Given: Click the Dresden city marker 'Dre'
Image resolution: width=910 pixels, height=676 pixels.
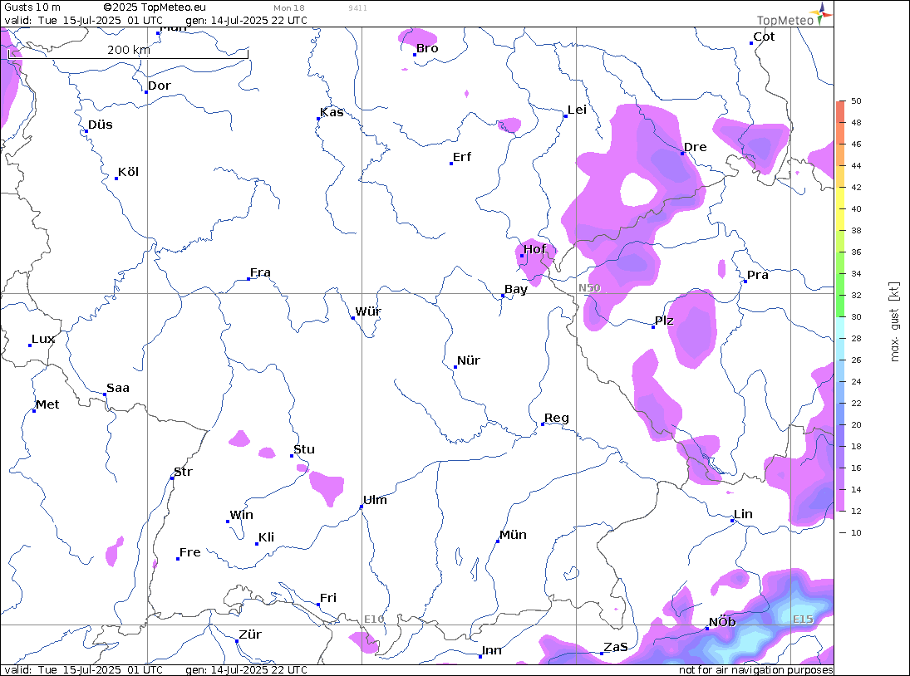Looking at the screenshot, I should [682, 153].
